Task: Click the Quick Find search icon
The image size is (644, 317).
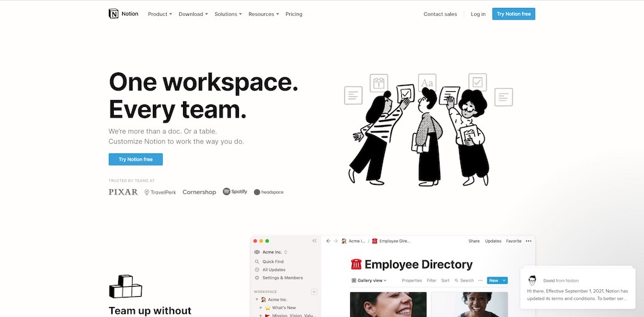Action: coord(257,262)
